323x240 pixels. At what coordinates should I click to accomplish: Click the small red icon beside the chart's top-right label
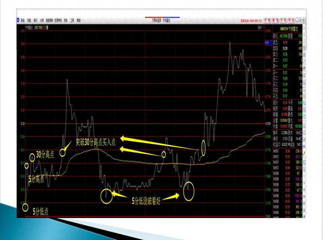tap(264, 27)
